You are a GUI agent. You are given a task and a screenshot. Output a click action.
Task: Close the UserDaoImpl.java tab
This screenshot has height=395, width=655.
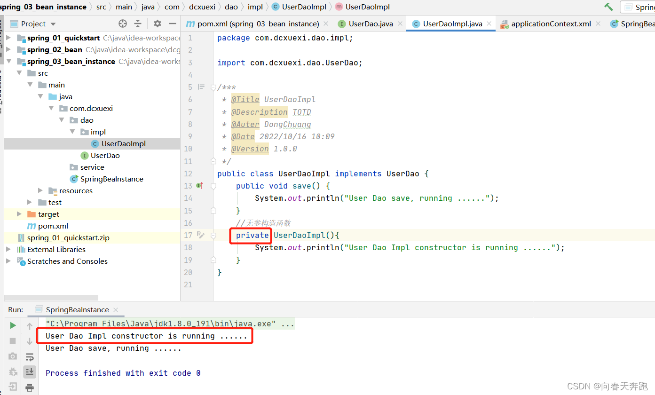489,24
